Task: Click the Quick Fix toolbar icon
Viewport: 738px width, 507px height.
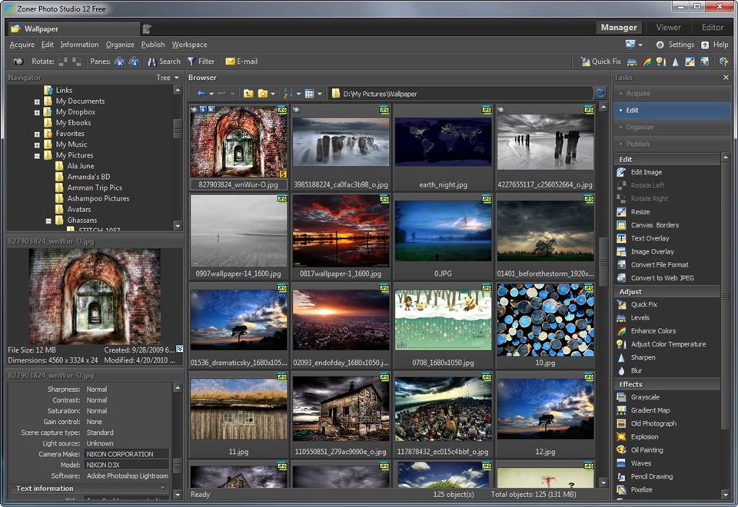Action: [585, 61]
